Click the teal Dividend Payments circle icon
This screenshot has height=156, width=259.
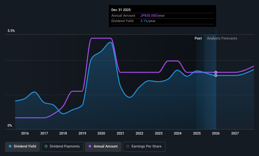click(x=46, y=147)
